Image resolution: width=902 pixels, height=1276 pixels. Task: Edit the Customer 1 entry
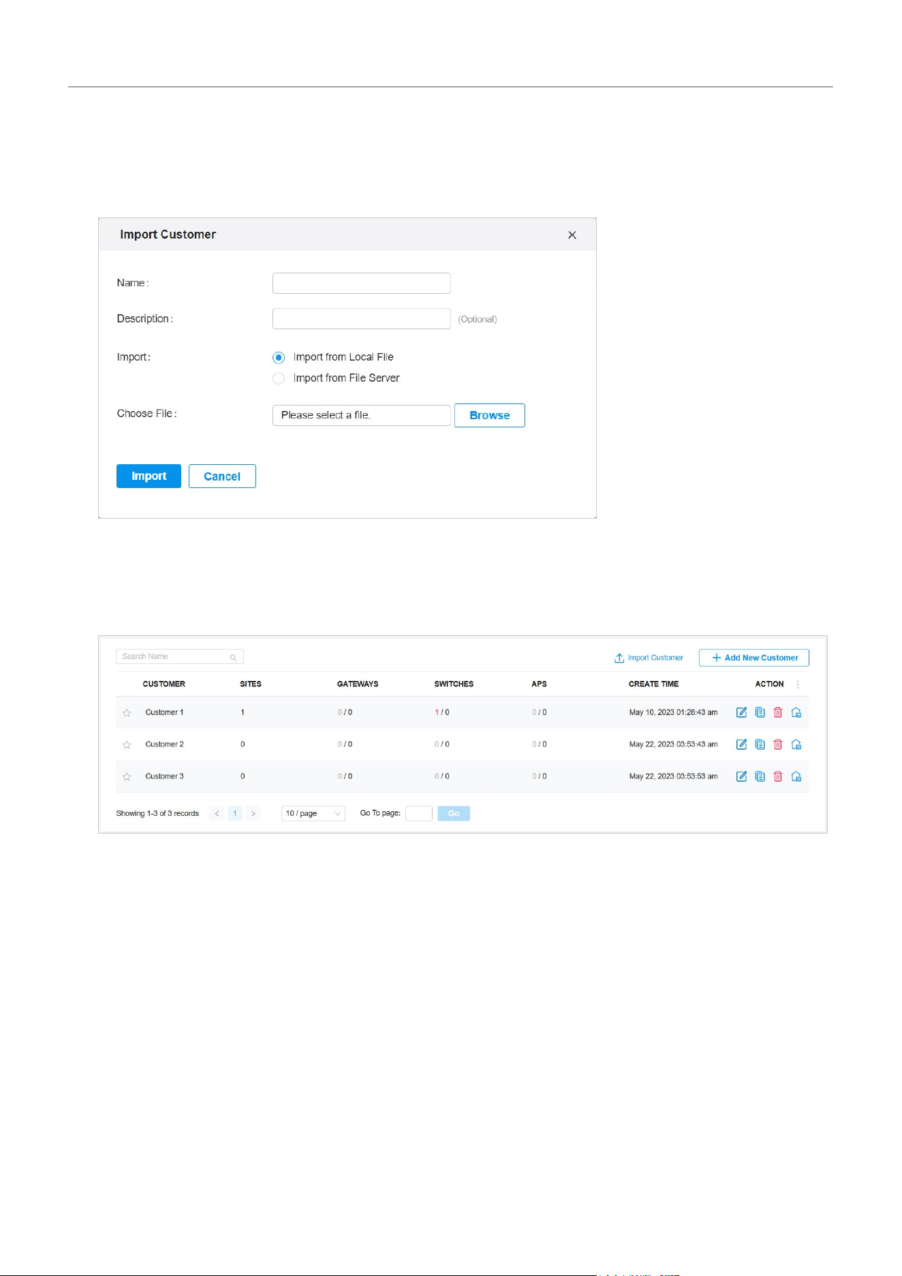pos(741,712)
